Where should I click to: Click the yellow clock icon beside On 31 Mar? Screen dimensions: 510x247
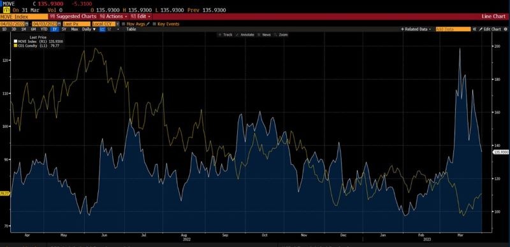pos(6,10)
